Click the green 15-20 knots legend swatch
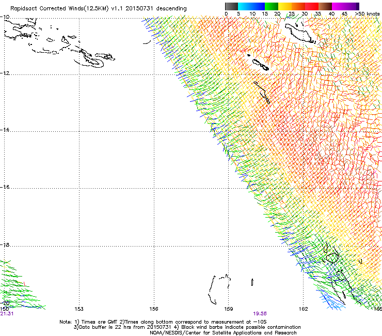Viewport: 382px width, 336px height. click(x=272, y=6)
